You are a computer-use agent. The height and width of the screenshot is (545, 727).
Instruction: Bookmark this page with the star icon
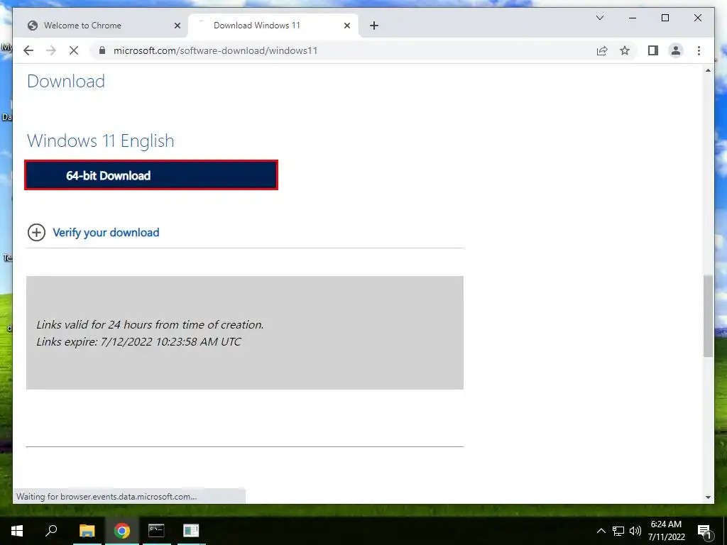point(625,50)
